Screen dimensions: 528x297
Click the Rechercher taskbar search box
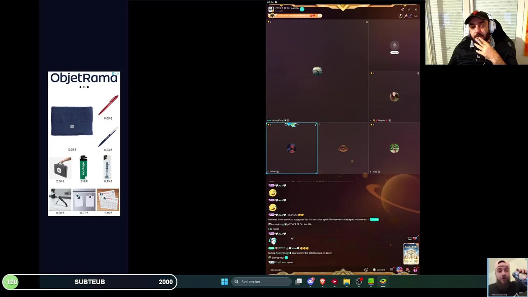tap(261, 282)
